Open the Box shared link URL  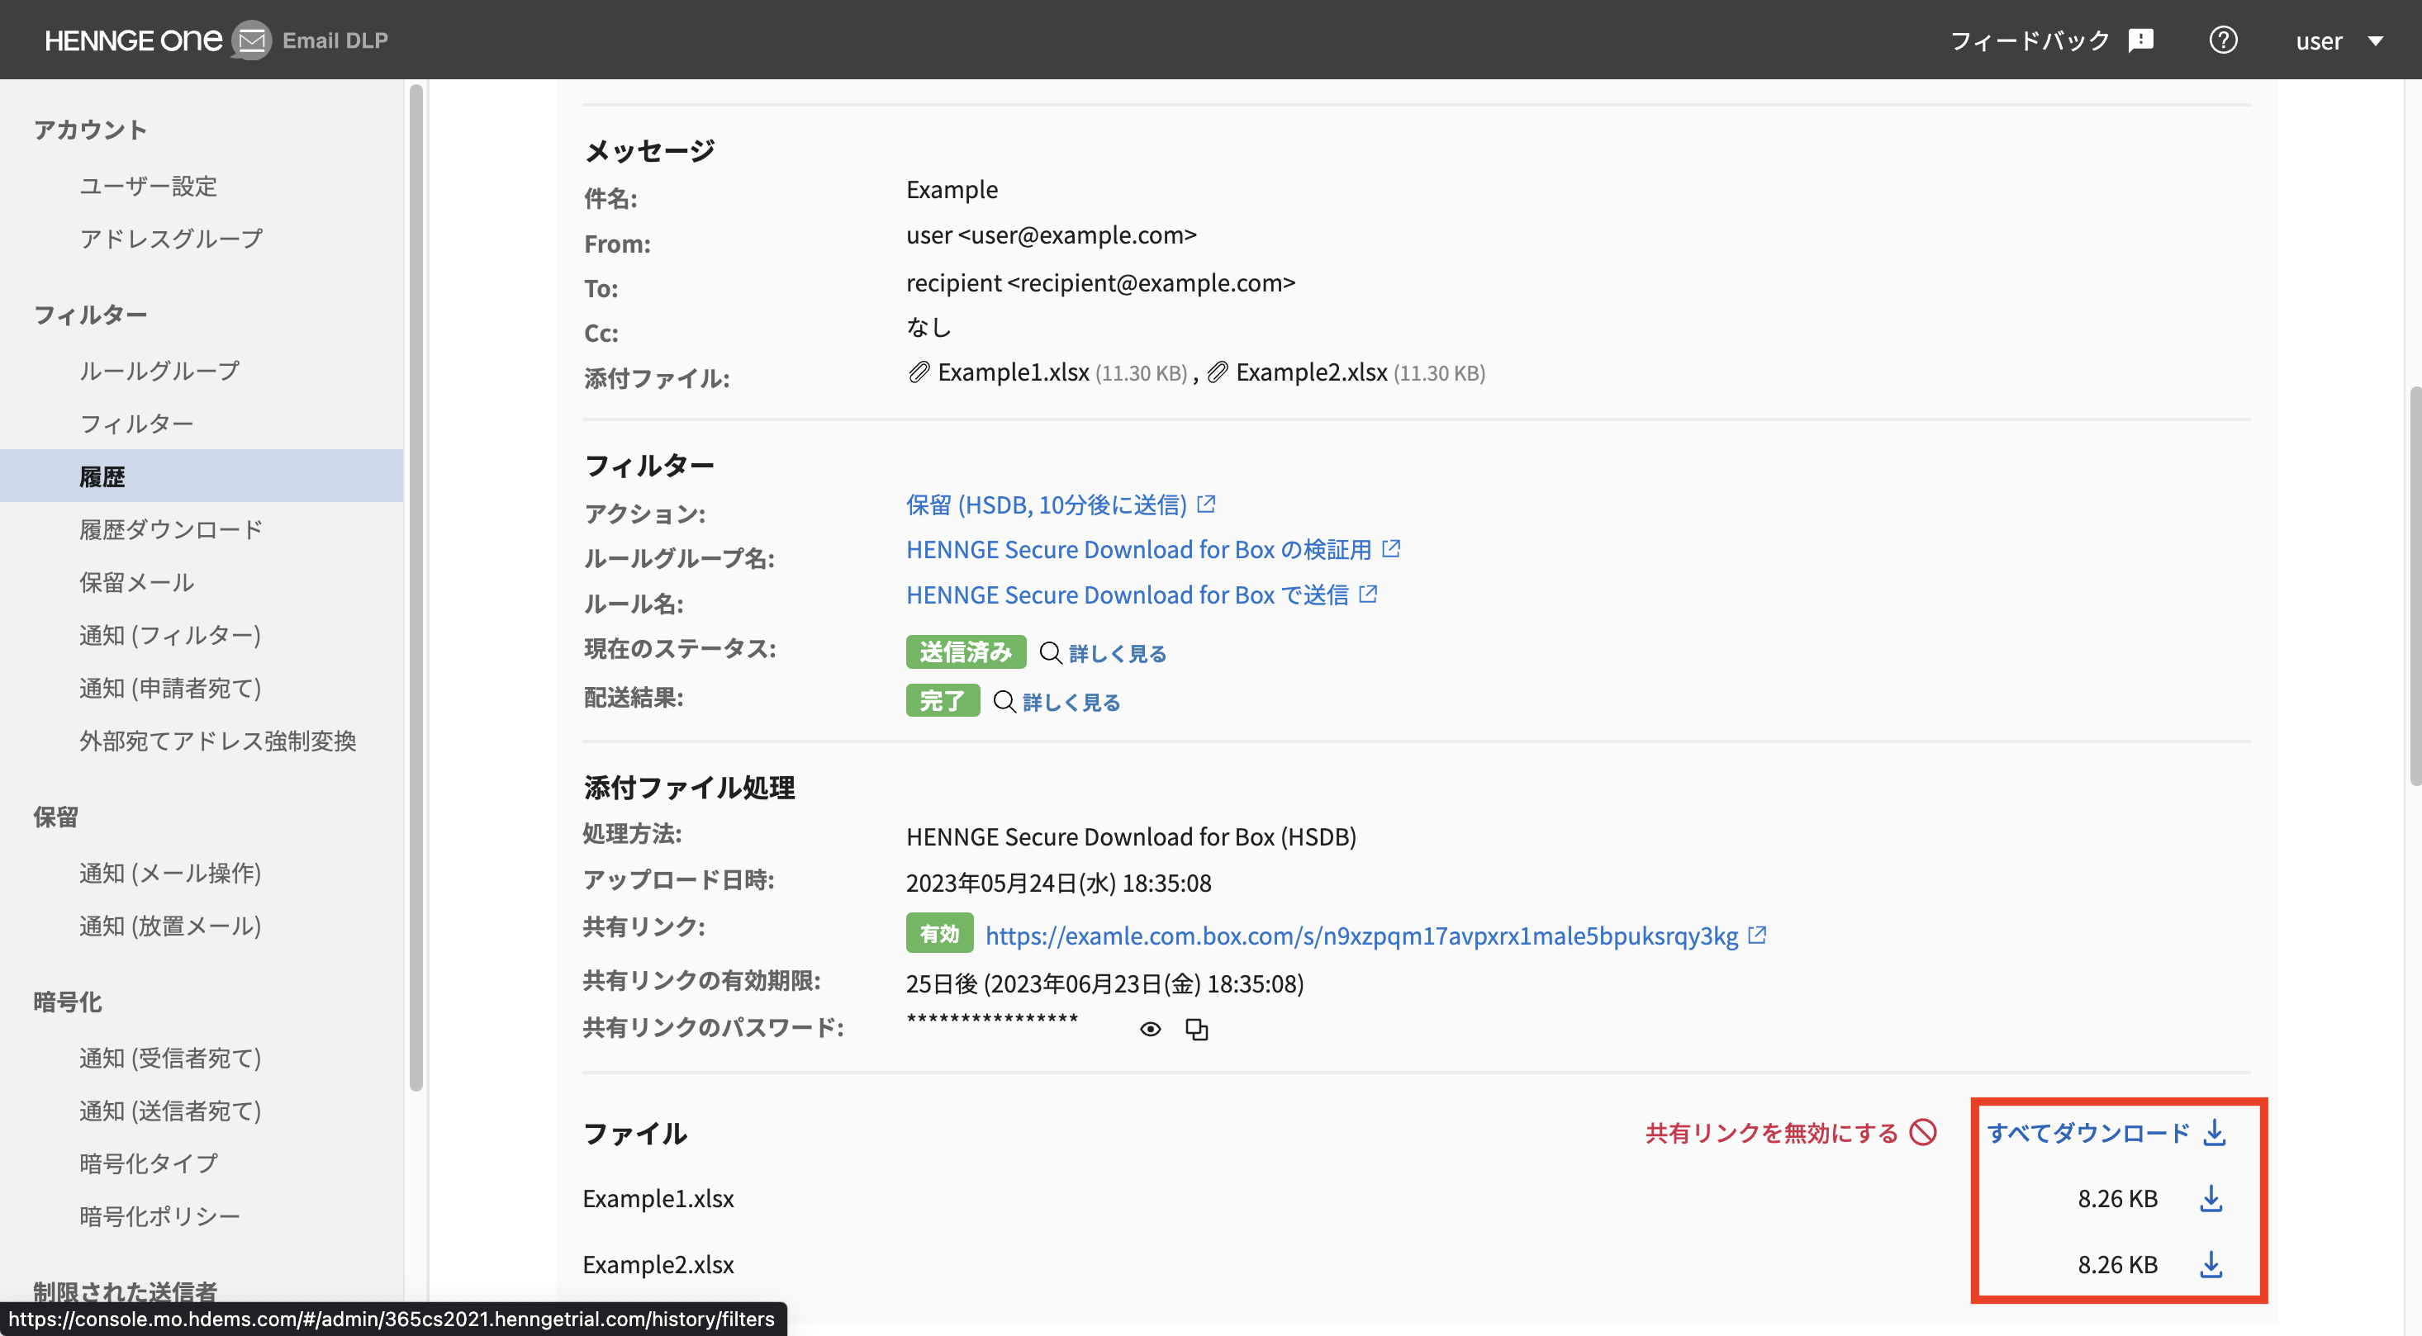pos(1361,936)
